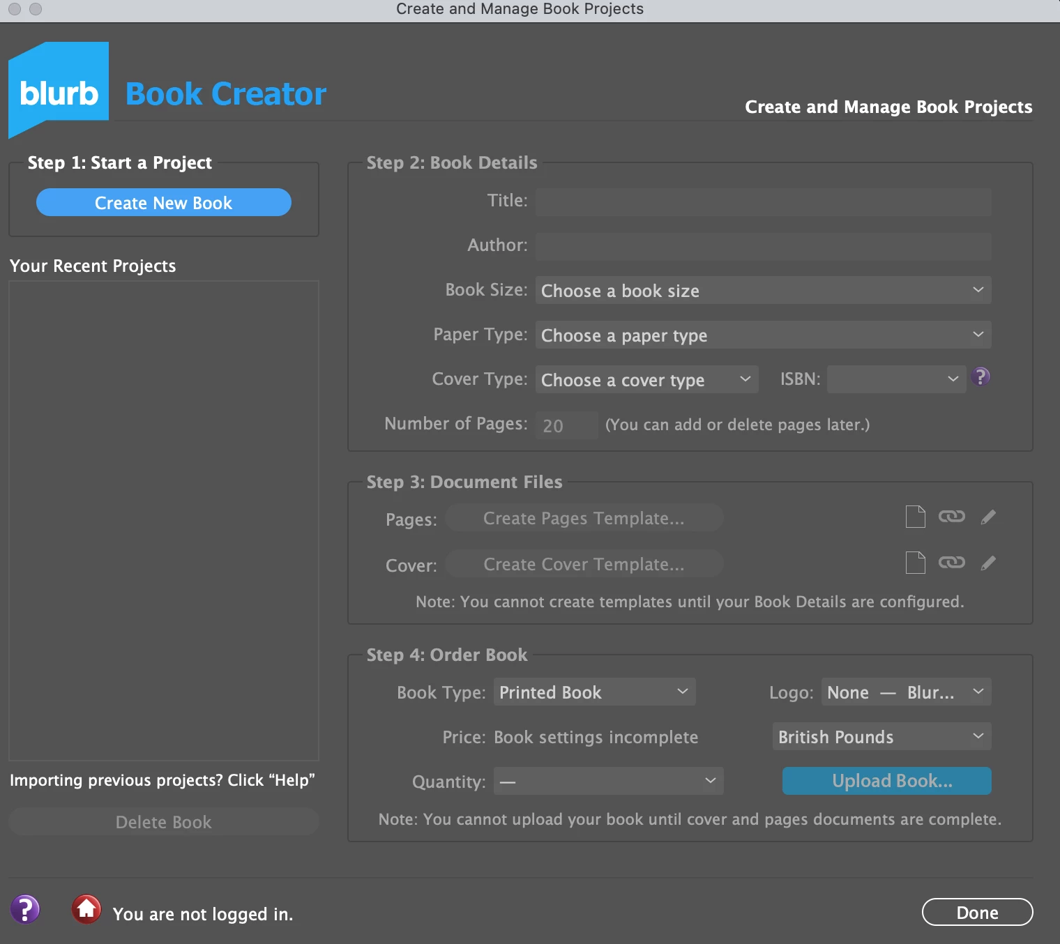The height and width of the screenshot is (944, 1060).
Task: Open Help via bottom-left purple question icon
Action: tap(25, 910)
